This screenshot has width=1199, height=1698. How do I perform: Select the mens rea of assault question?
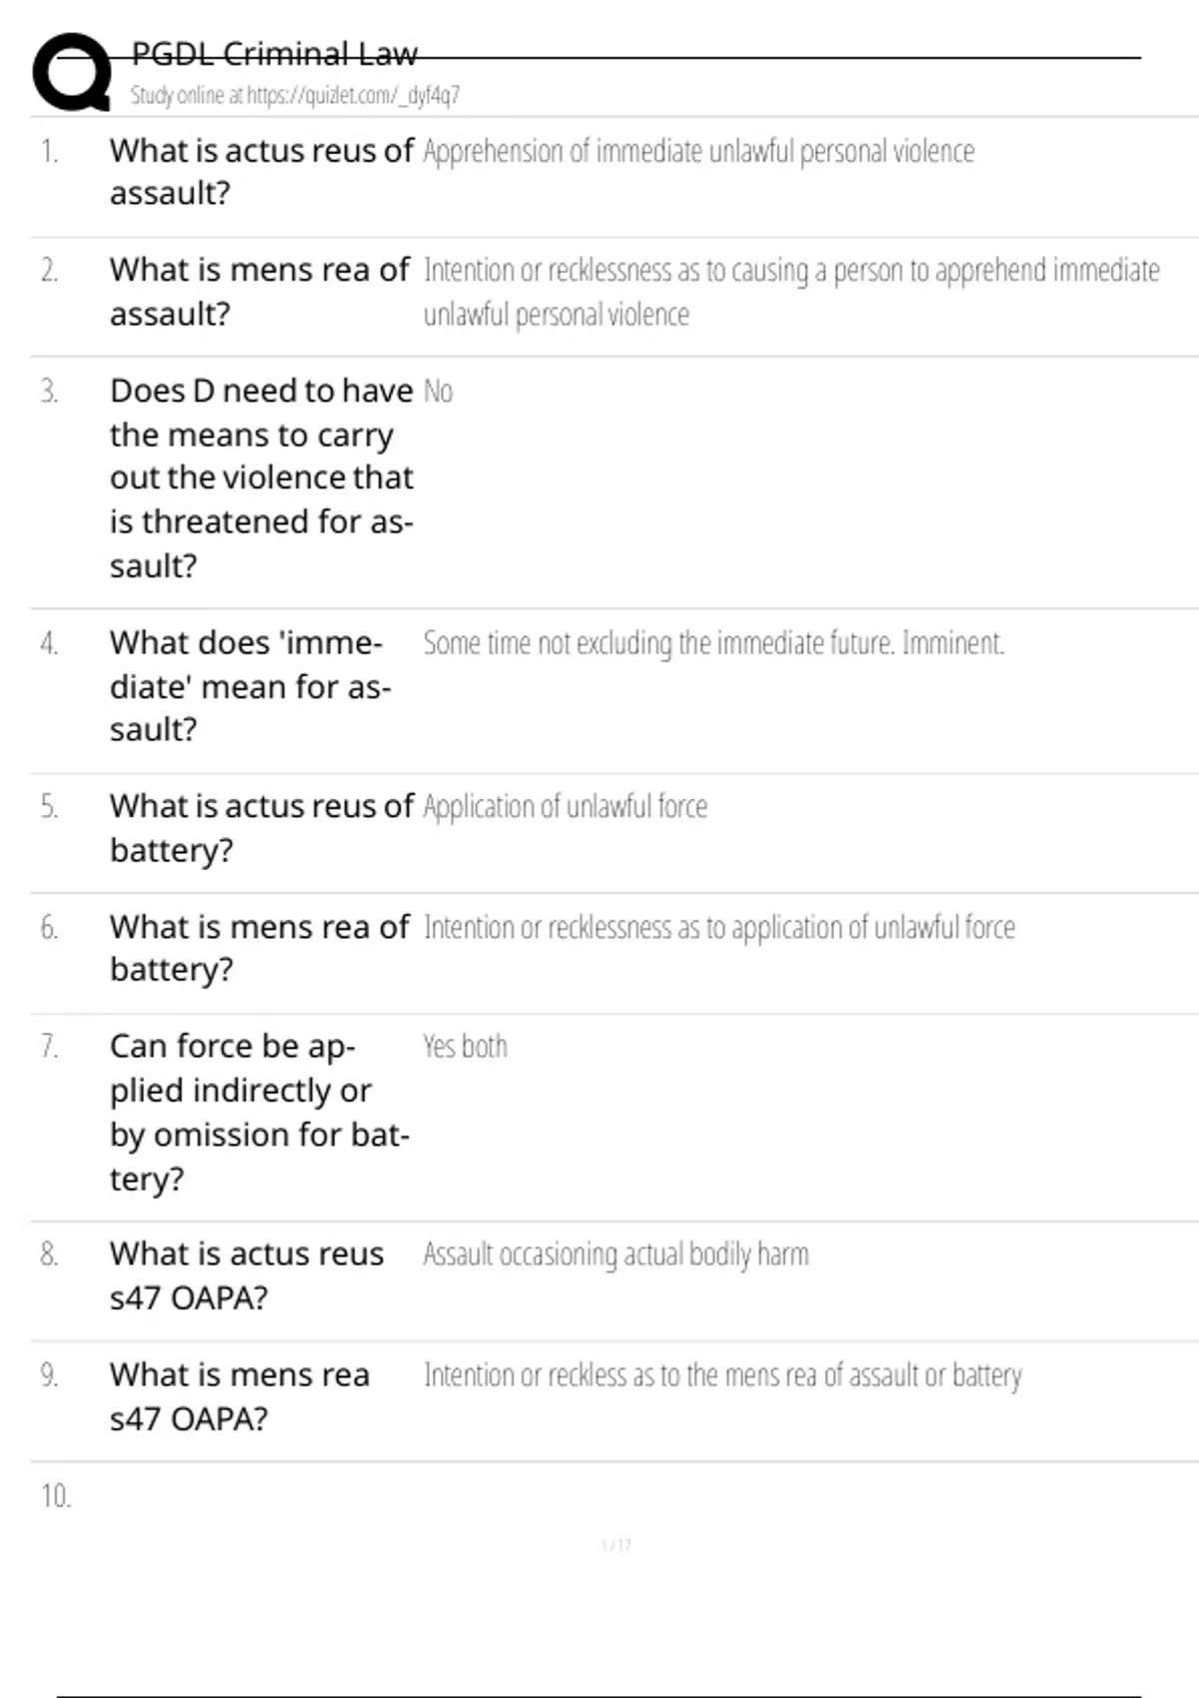(x=259, y=292)
